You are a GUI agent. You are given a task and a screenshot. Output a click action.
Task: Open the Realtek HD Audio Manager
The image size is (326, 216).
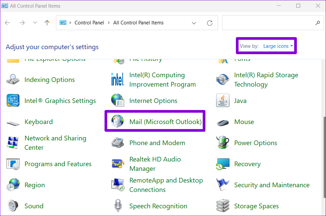click(155, 164)
